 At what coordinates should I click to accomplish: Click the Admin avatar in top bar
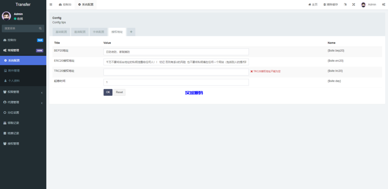pyautogui.click(x=363, y=5)
